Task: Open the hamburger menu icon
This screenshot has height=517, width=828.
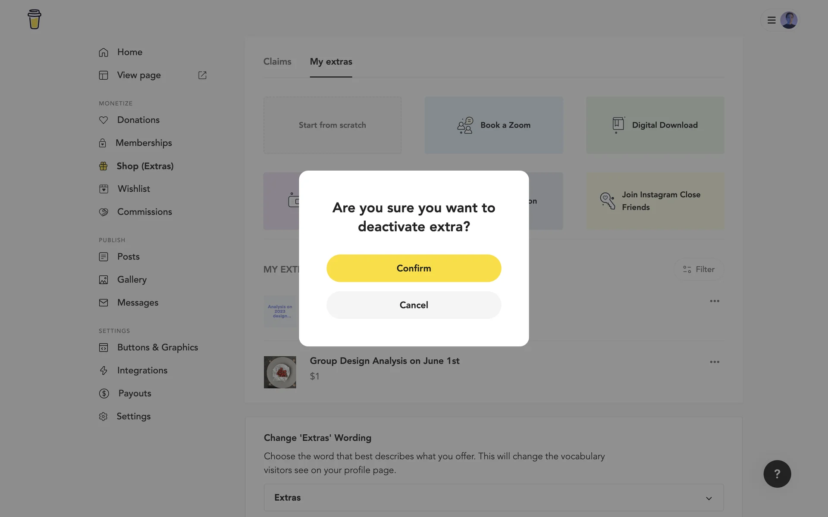Action: click(771, 20)
